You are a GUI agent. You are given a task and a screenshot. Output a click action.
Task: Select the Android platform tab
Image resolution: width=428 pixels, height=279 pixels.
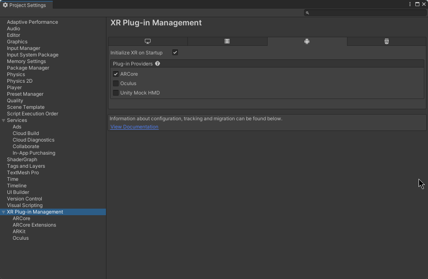click(x=307, y=41)
